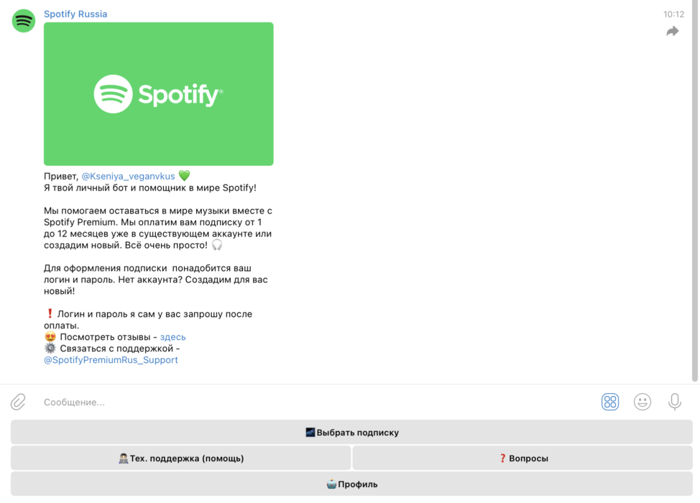
Task: Open the @Kseniya_veganvkus mention link
Action: pyautogui.click(x=128, y=176)
